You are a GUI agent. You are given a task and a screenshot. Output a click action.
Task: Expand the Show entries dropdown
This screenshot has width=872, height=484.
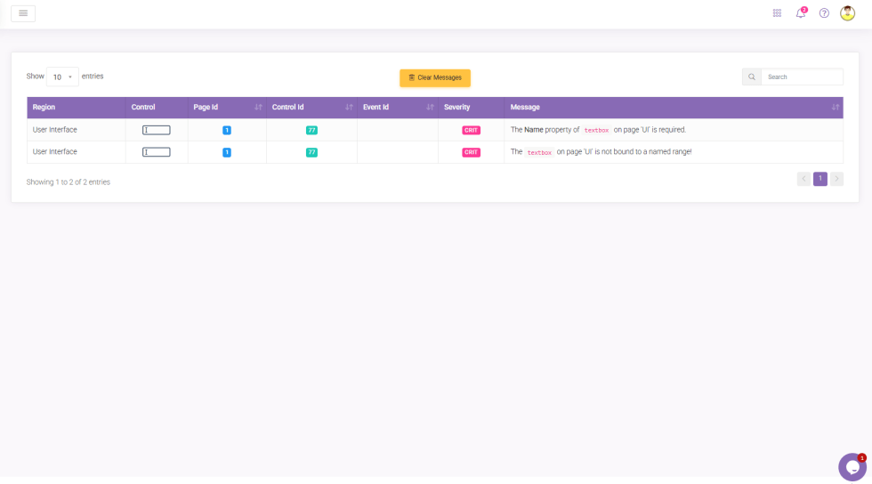point(62,77)
